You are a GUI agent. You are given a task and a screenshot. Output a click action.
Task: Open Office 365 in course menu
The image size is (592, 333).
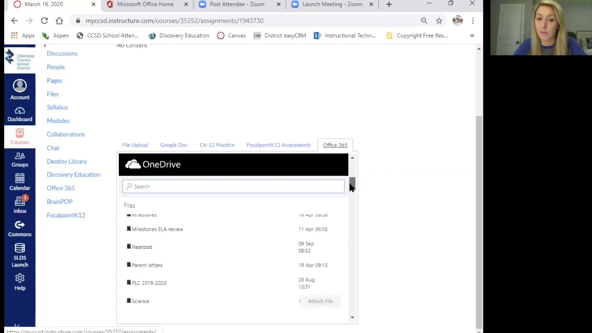[61, 188]
